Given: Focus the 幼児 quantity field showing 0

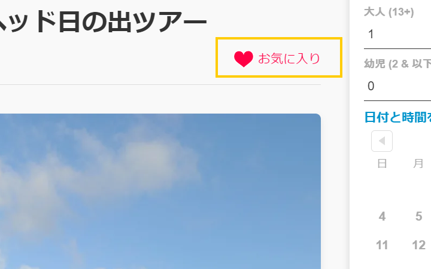Looking at the screenshot, I should coord(397,86).
